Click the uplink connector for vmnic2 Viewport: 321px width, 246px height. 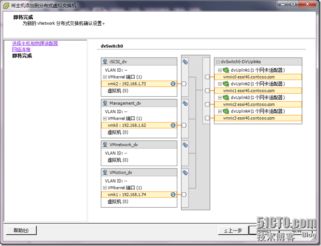[x=207, y=104]
